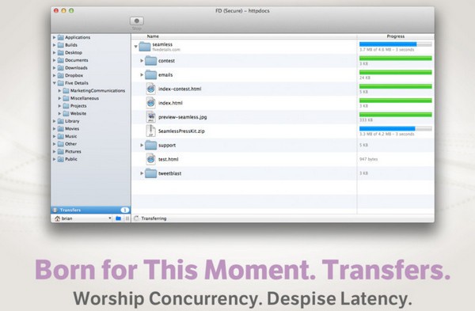The image size is (475, 311).
Task: Open the brian home directory dropdown
Action: tap(83, 218)
